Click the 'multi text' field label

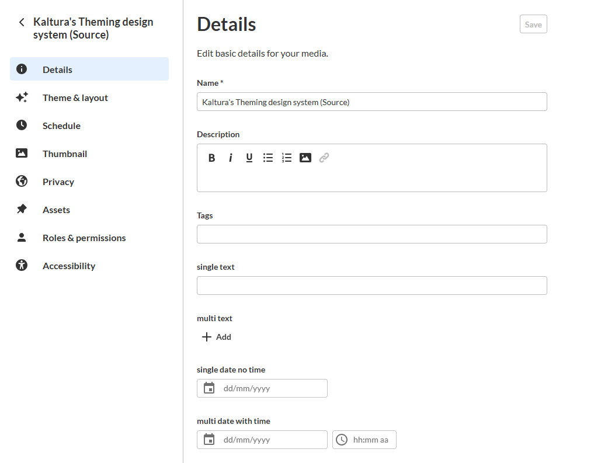point(214,318)
